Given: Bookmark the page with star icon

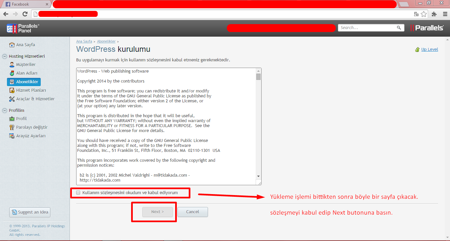Looking at the screenshot, I should pyautogui.click(x=424, y=14).
